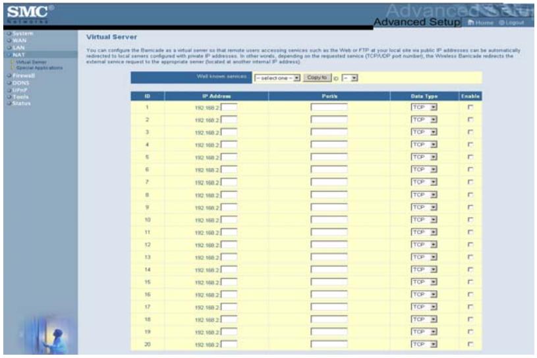Click the IP address field for row 14
The width and height of the screenshot is (537, 358).
(x=229, y=270)
